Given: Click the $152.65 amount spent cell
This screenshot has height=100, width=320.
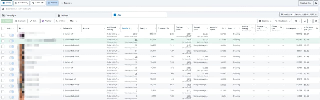Looking at the screenshot, I should [222, 40].
